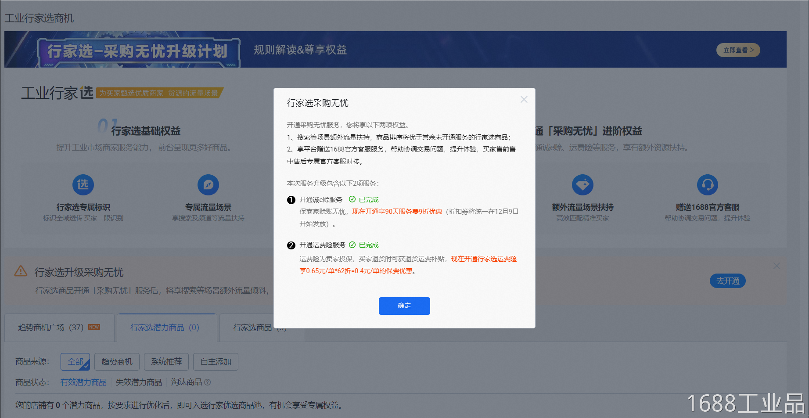Click the 确定 confirm button
Screen dimensions: 809x418
[x=404, y=306]
